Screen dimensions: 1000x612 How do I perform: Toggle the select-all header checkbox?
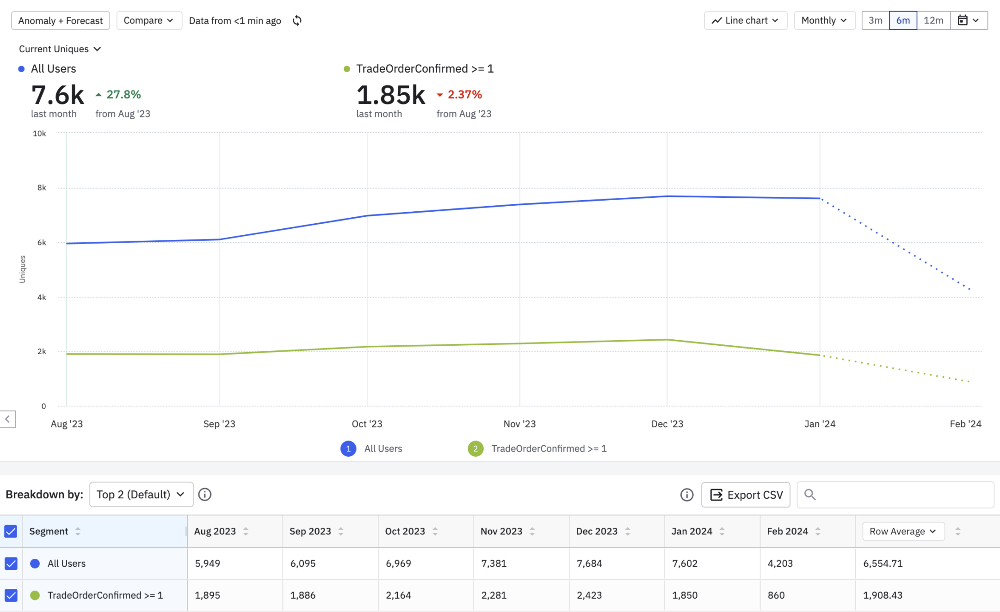(11, 532)
